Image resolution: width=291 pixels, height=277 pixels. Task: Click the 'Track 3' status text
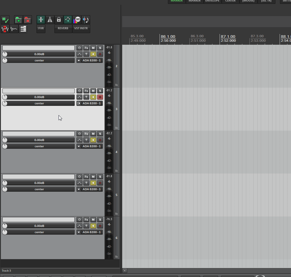(x=6, y=271)
